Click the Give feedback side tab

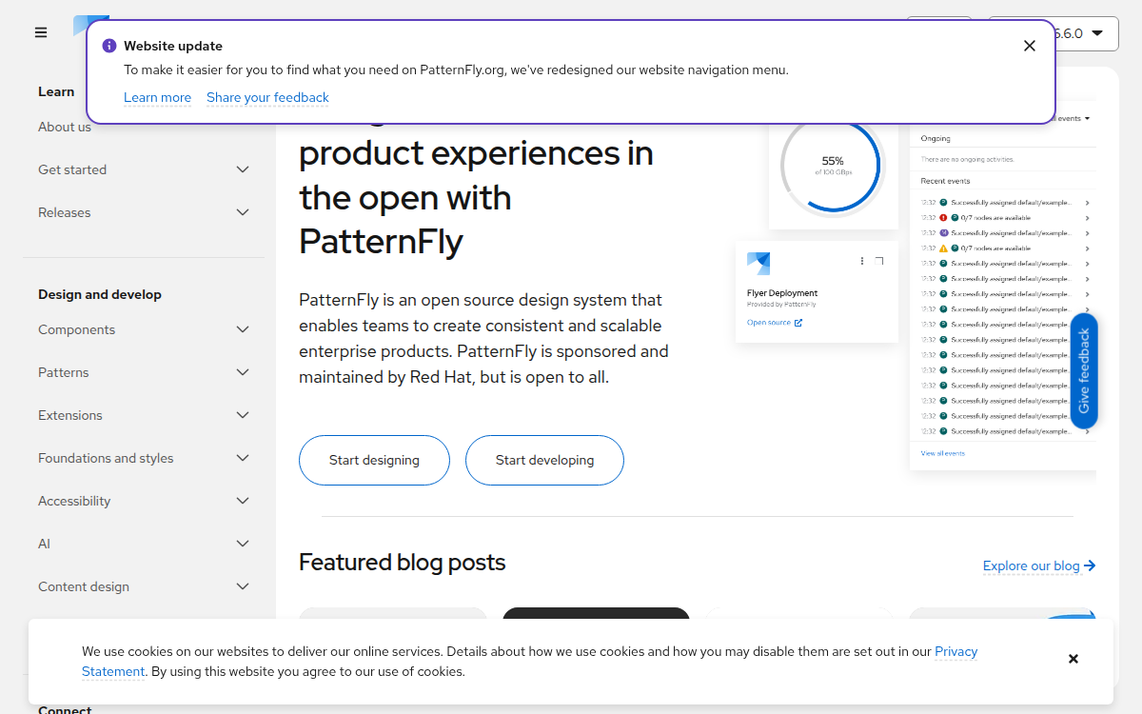[1084, 371]
